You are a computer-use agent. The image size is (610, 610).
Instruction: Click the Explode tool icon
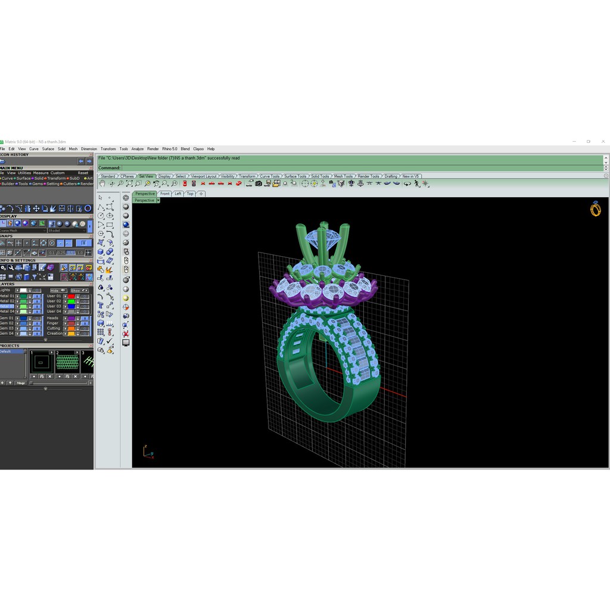coord(110,270)
